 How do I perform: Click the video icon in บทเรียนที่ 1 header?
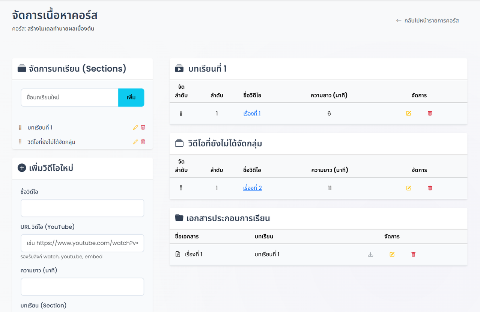pyautogui.click(x=179, y=69)
